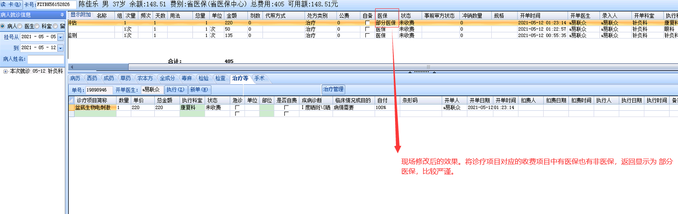
Task: Toggle 急诊 checkbox for 盆底生物电刺激
Action: coord(237,108)
